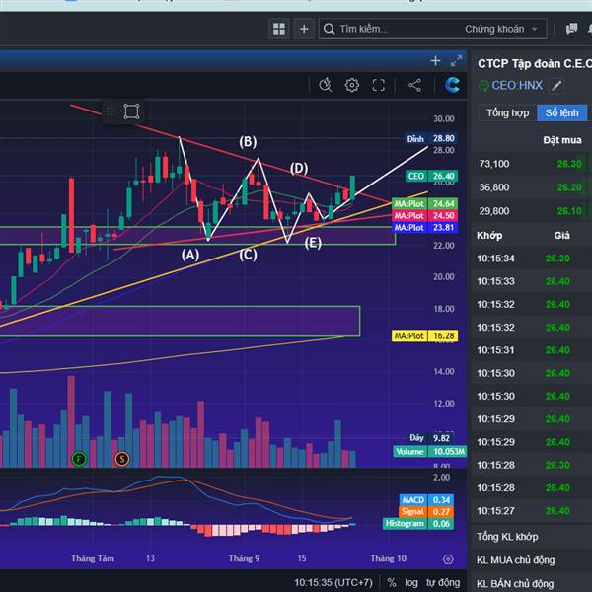Click the "KL BÁN chủ động" row
This screenshot has height=592, width=592.
point(532,584)
